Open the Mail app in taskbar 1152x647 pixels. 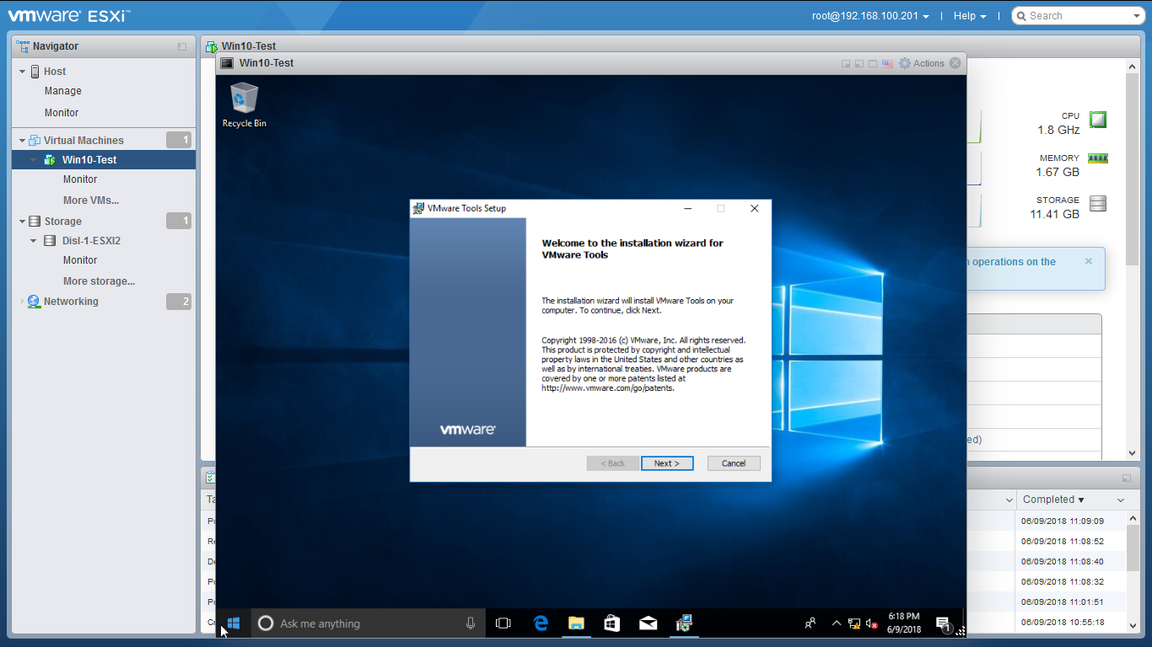point(648,623)
